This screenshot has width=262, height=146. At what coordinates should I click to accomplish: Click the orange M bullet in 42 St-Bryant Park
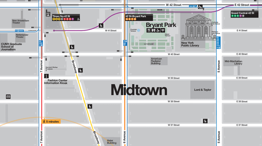tap(135, 19)
